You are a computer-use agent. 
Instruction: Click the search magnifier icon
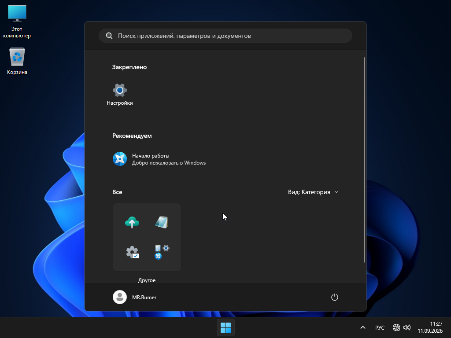coord(109,36)
